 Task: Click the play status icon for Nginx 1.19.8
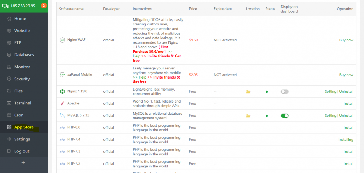coord(267,92)
